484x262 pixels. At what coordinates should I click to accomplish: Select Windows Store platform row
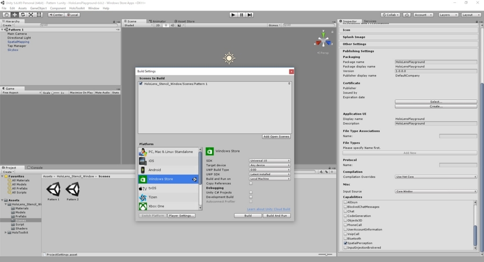pos(169,179)
